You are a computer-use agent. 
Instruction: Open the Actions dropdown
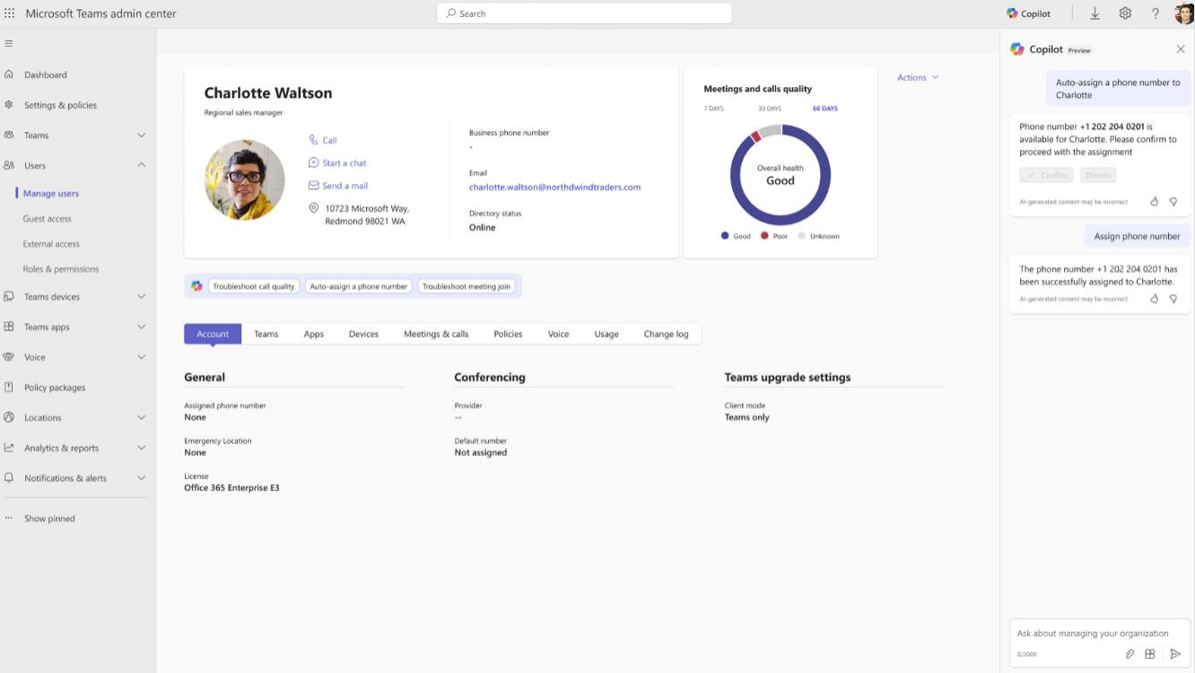click(x=918, y=77)
